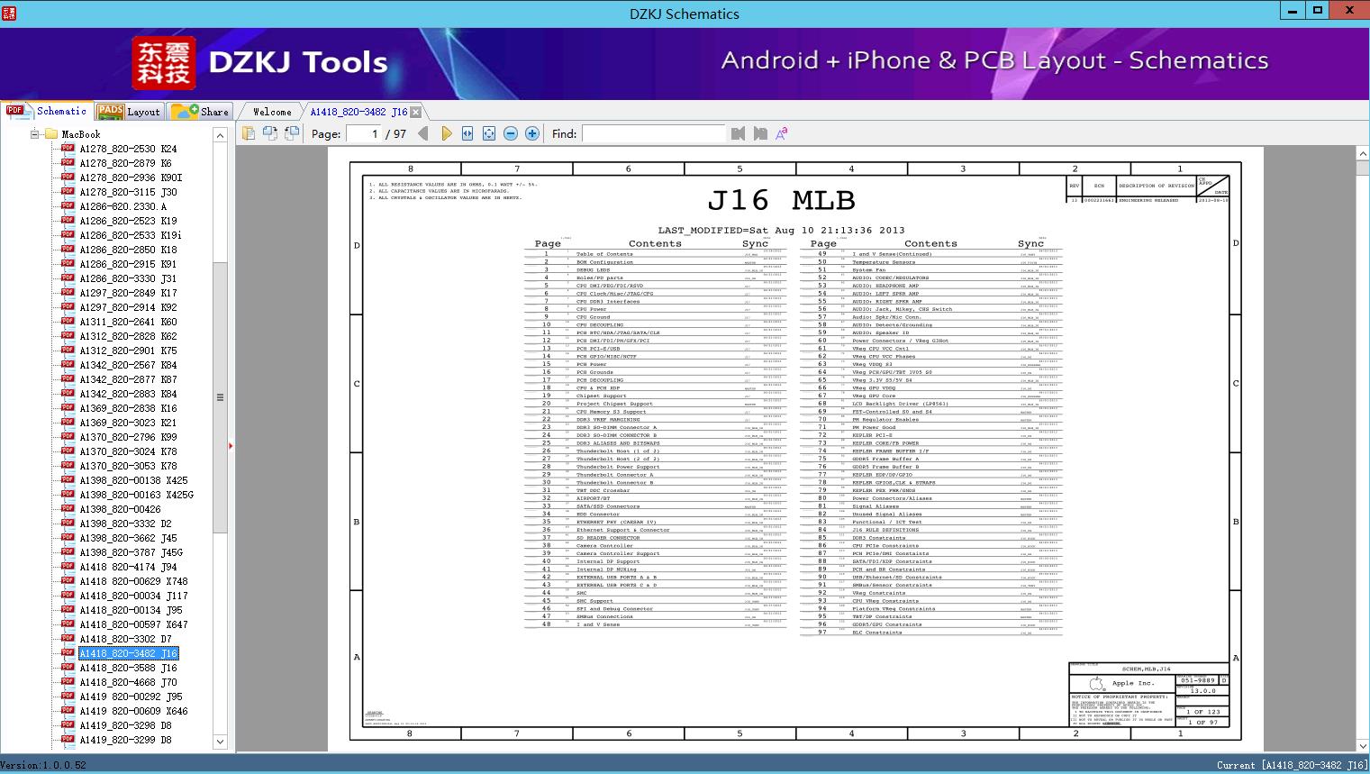Zoom out with the minus icon
This screenshot has width=1370, height=774.
point(511,133)
